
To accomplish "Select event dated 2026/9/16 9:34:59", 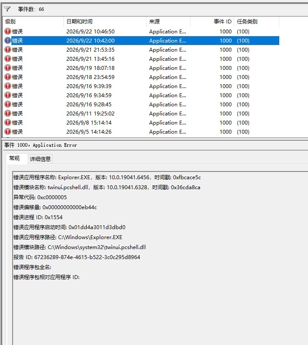I will [141, 95].
